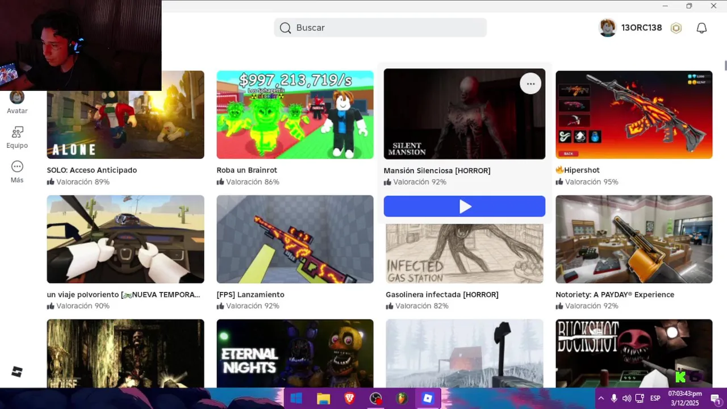Click in the Buscar search field

[x=380, y=28]
